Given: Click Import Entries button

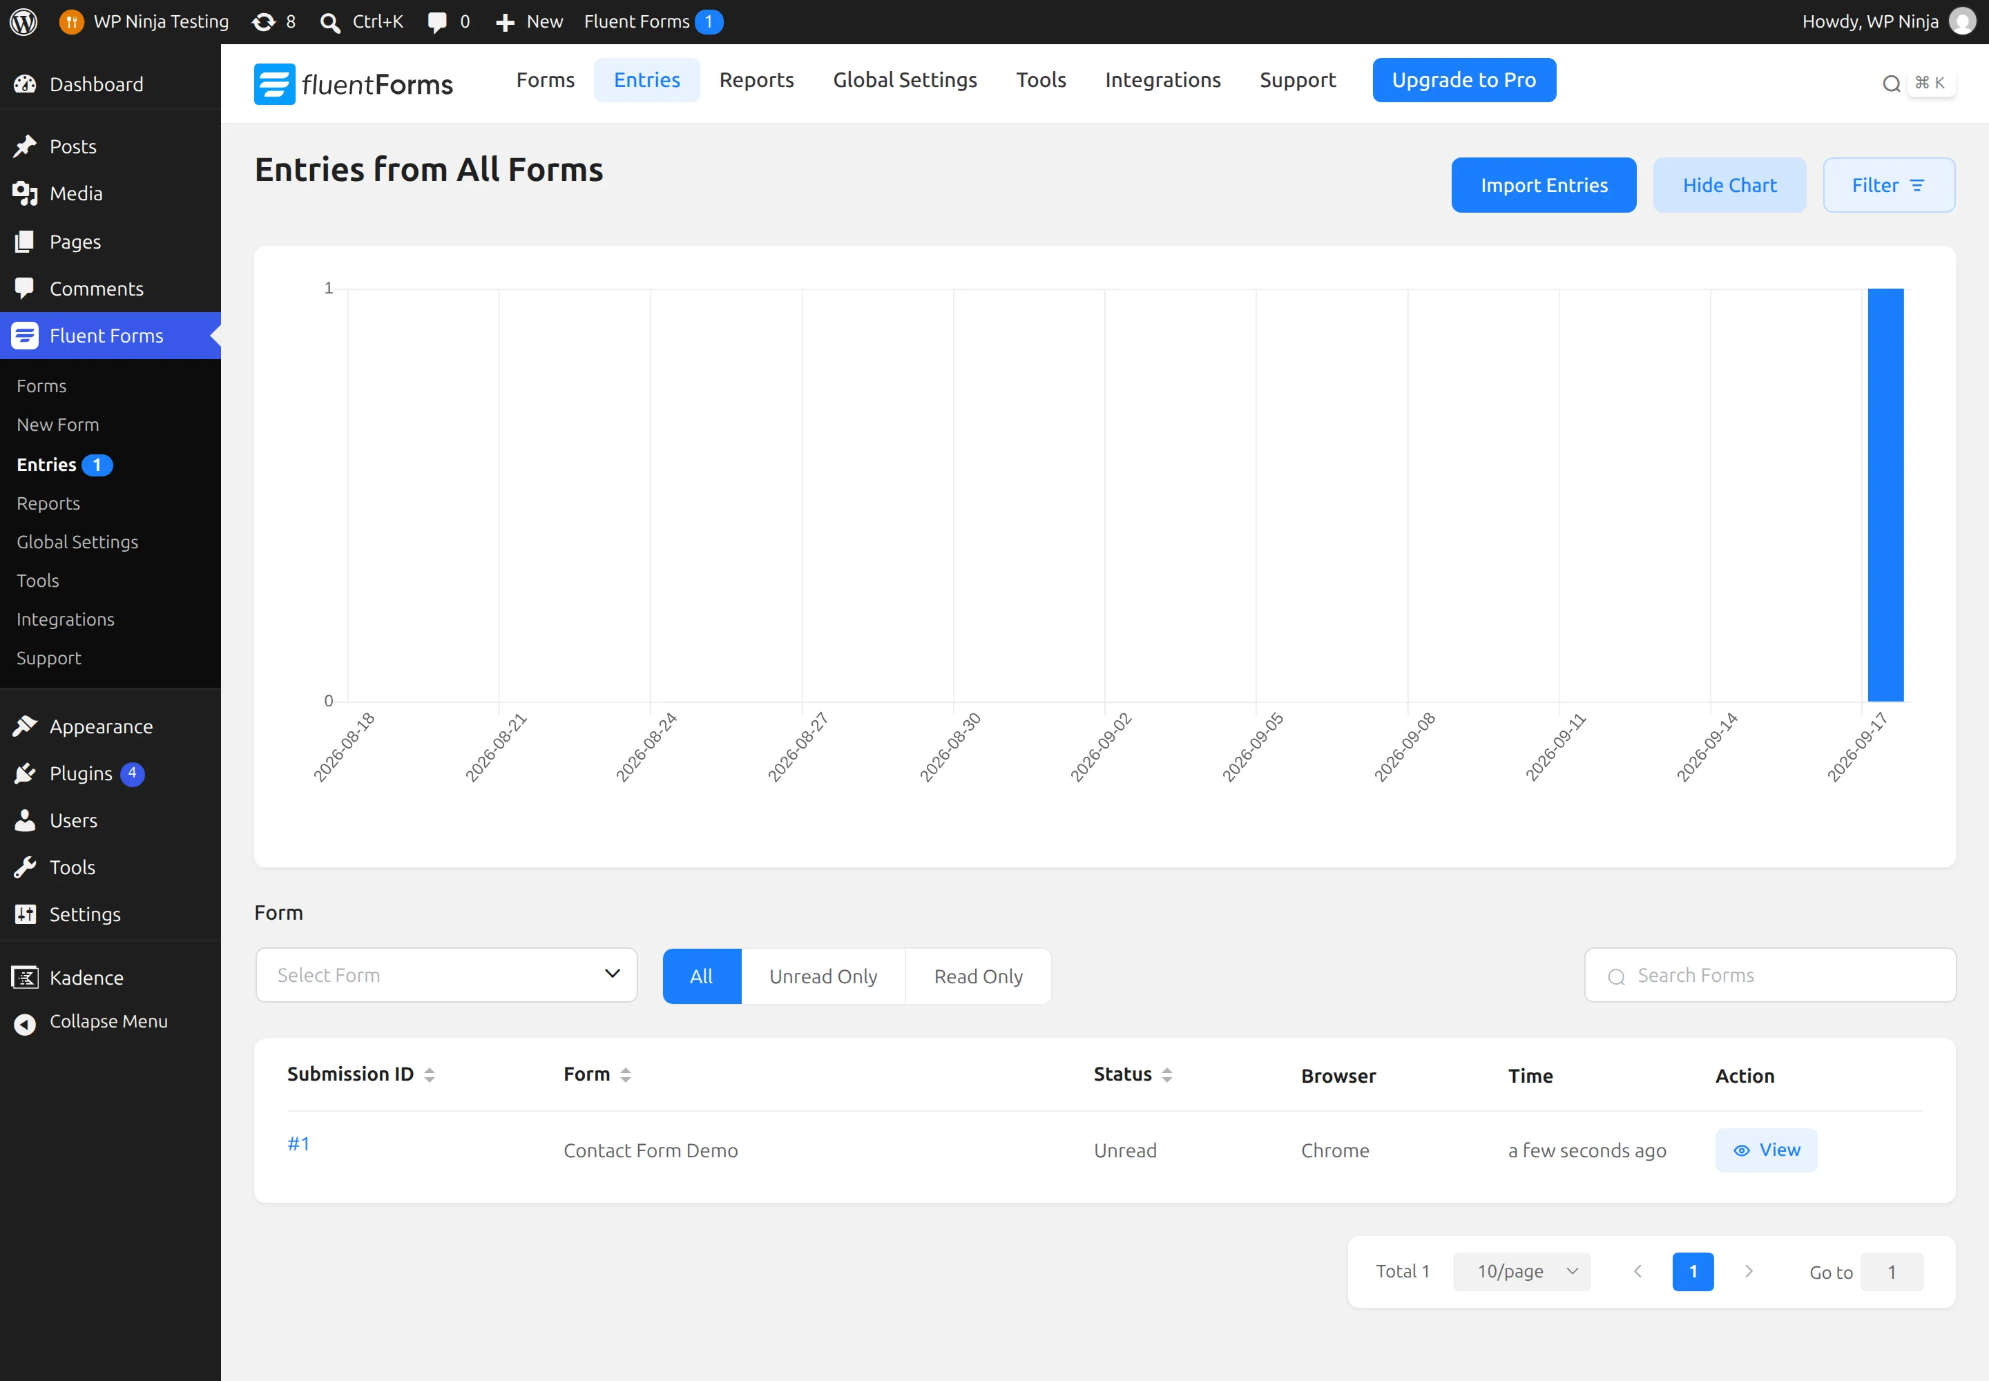Looking at the screenshot, I should click(x=1544, y=185).
